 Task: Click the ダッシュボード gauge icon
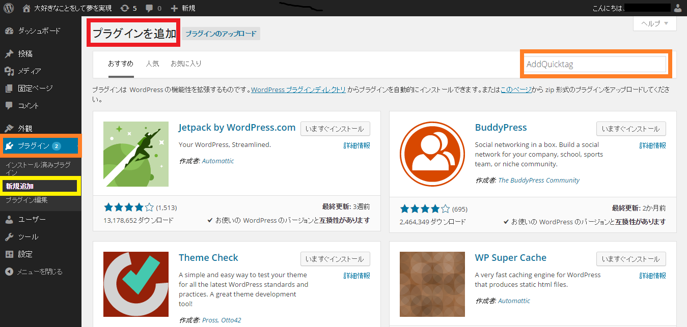tap(9, 31)
